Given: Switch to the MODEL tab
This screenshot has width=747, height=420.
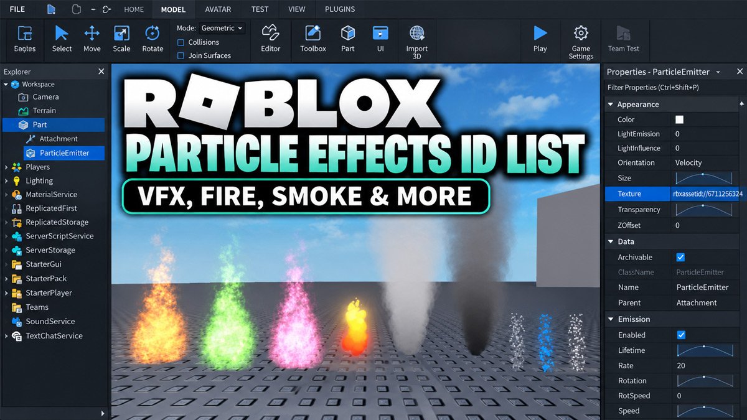Looking at the screenshot, I should tap(173, 9).
